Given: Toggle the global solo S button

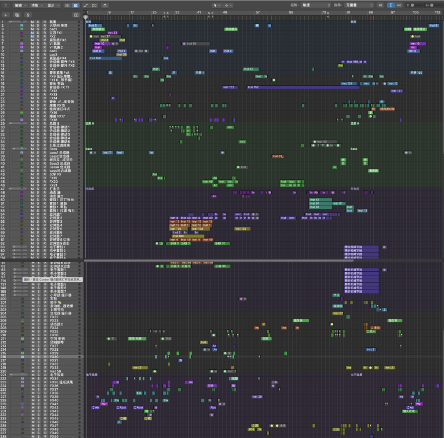Looking at the screenshot, I should click(28, 15).
